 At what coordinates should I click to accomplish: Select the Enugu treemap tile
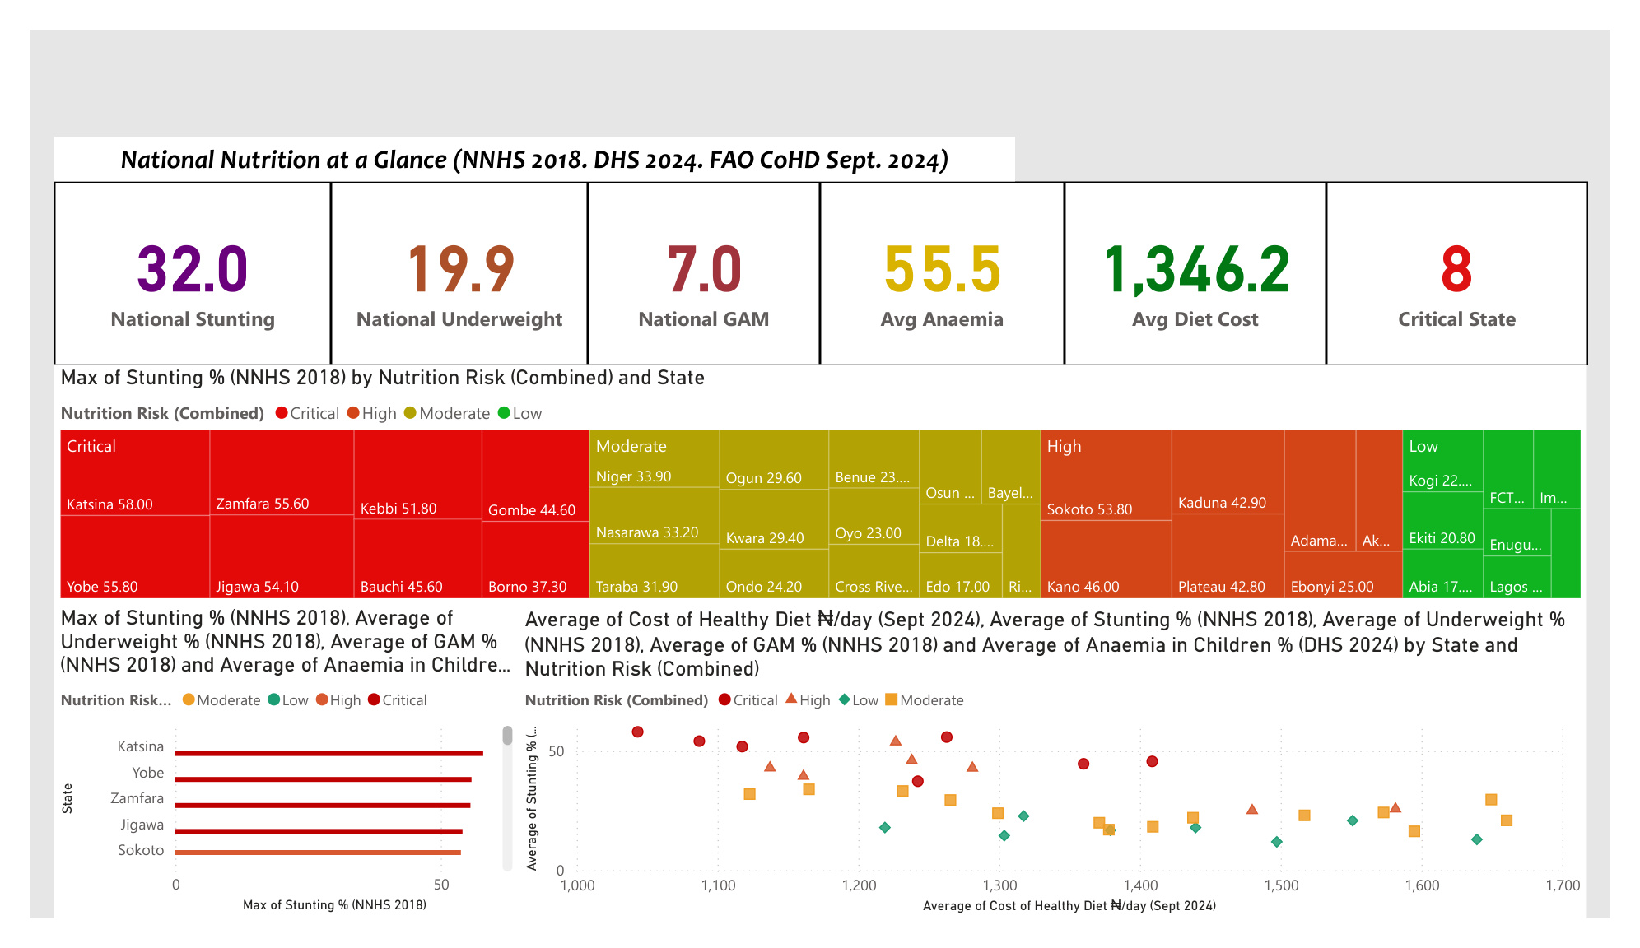pyautogui.click(x=1517, y=532)
